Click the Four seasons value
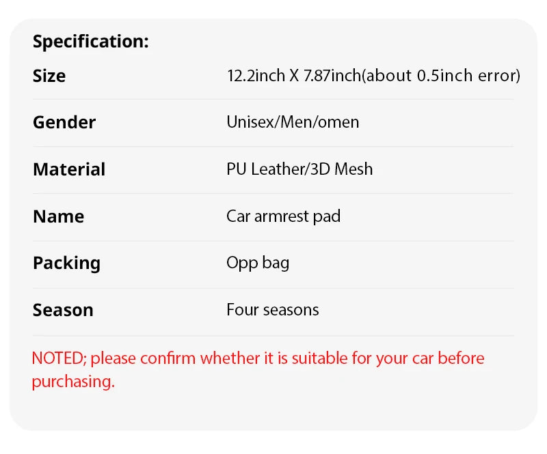This screenshot has width=547, height=454. pos(272,310)
